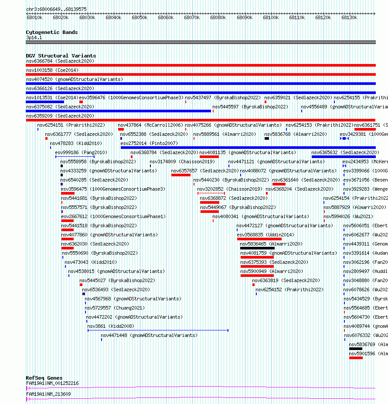This screenshot has height=404, width=388.
Task: Click nsv4081135 gnomAD variant label
Action: coord(248,152)
